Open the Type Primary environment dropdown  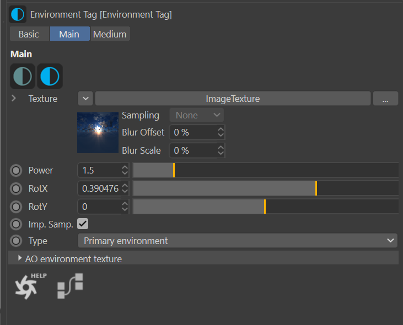tap(237, 241)
